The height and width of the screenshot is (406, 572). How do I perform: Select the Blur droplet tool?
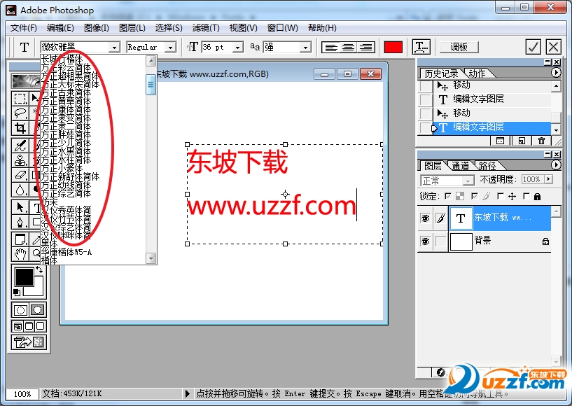[x=20, y=189]
